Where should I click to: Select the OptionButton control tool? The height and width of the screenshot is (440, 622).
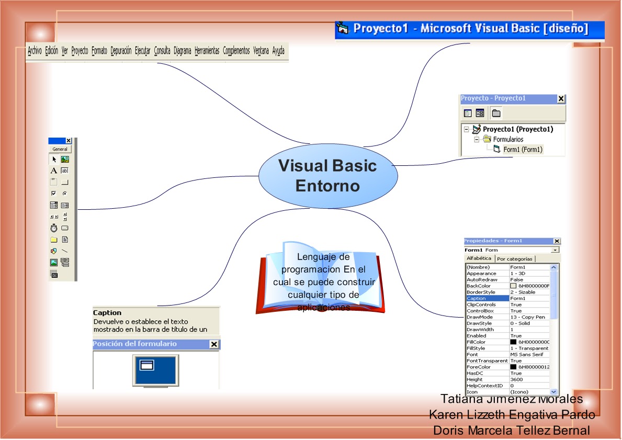(65, 193)
